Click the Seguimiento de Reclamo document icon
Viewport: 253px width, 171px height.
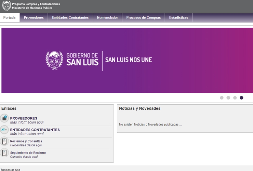coord(4,153)
